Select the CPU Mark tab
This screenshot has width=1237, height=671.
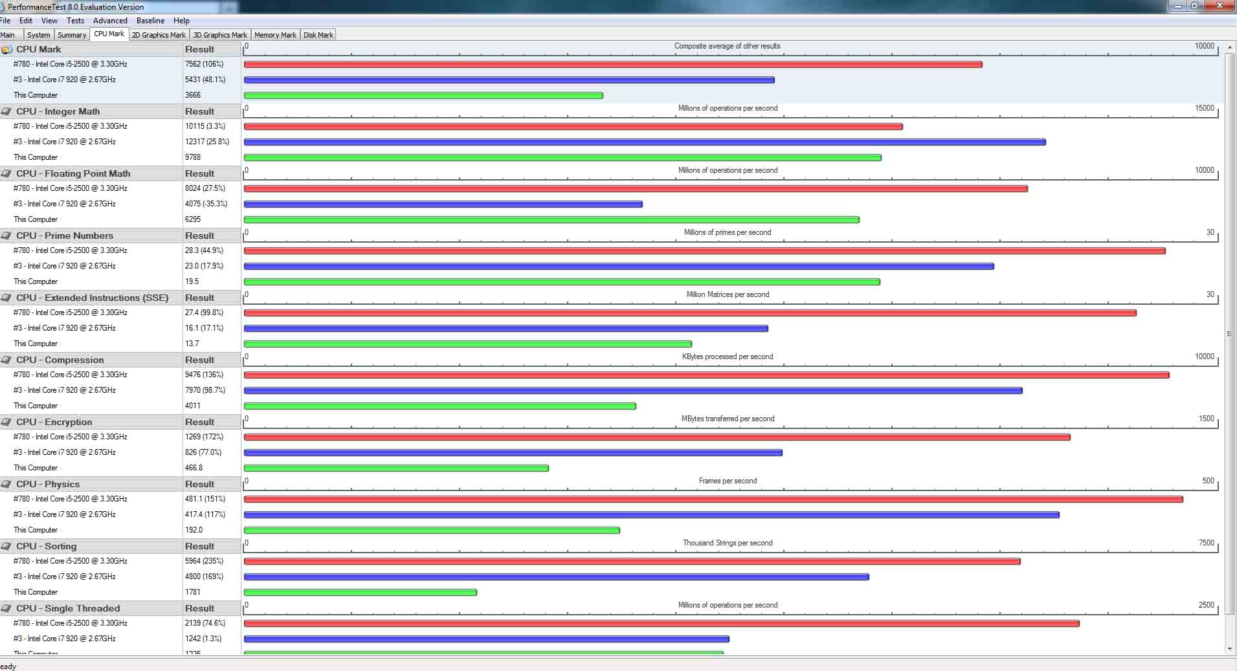click(109, 34)
